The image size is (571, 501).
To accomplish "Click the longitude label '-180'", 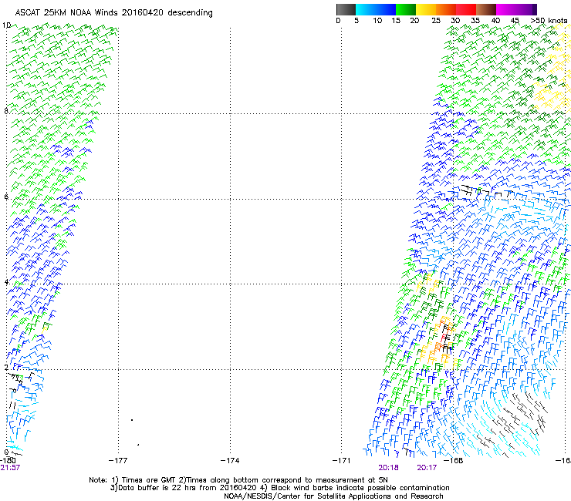I will [x=7, y=461].
